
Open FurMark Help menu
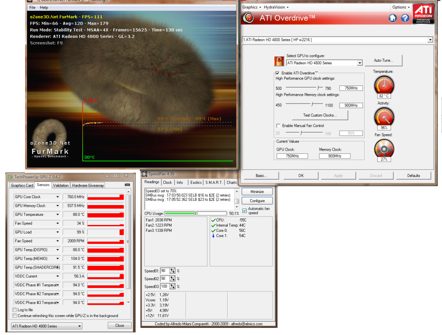click(x=44, y=8)
